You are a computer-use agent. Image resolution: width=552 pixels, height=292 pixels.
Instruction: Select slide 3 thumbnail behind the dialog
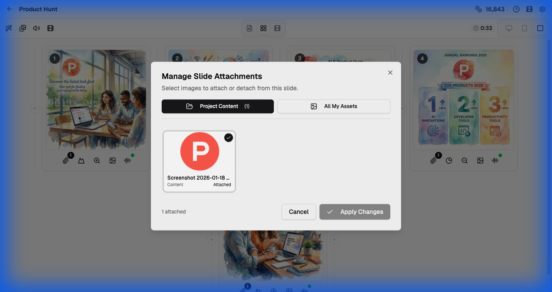341,56
